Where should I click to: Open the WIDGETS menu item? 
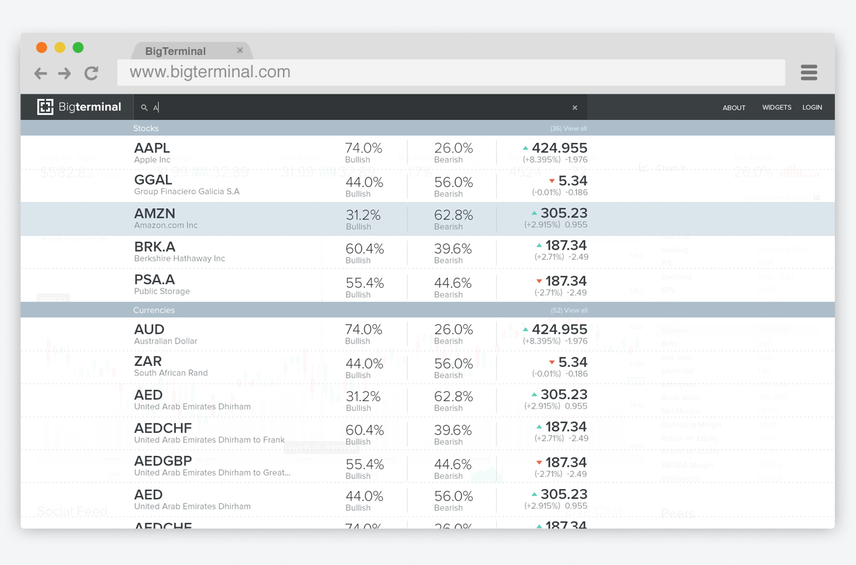coord(777,107)
